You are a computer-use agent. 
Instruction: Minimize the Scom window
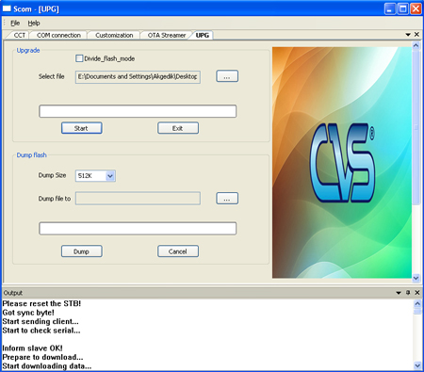coord(390,8)
